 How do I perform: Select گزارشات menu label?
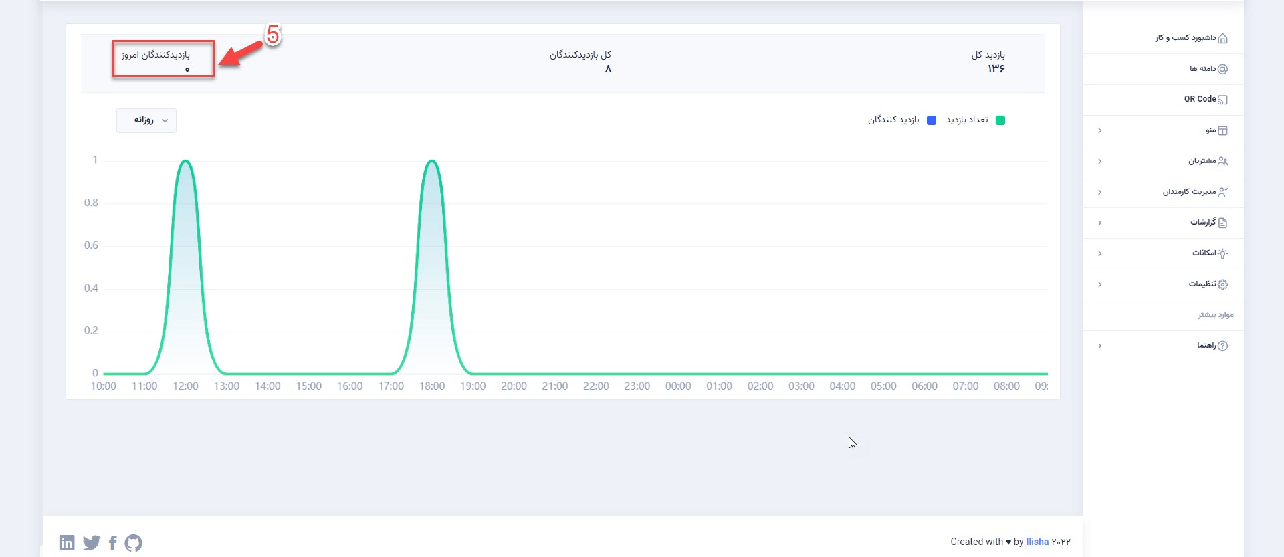pyautogui.click(x=1203, y=222)
